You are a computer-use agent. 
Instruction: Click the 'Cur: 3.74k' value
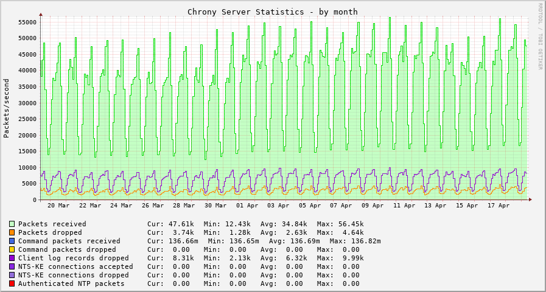tap(170, 232)
